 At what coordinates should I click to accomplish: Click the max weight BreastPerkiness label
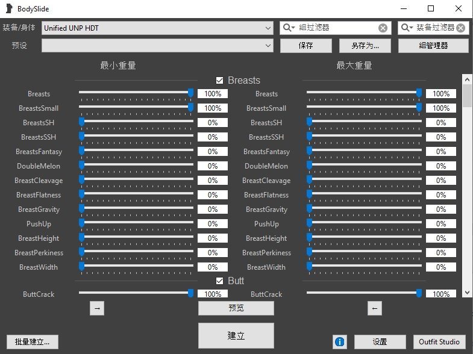point(266,253)
